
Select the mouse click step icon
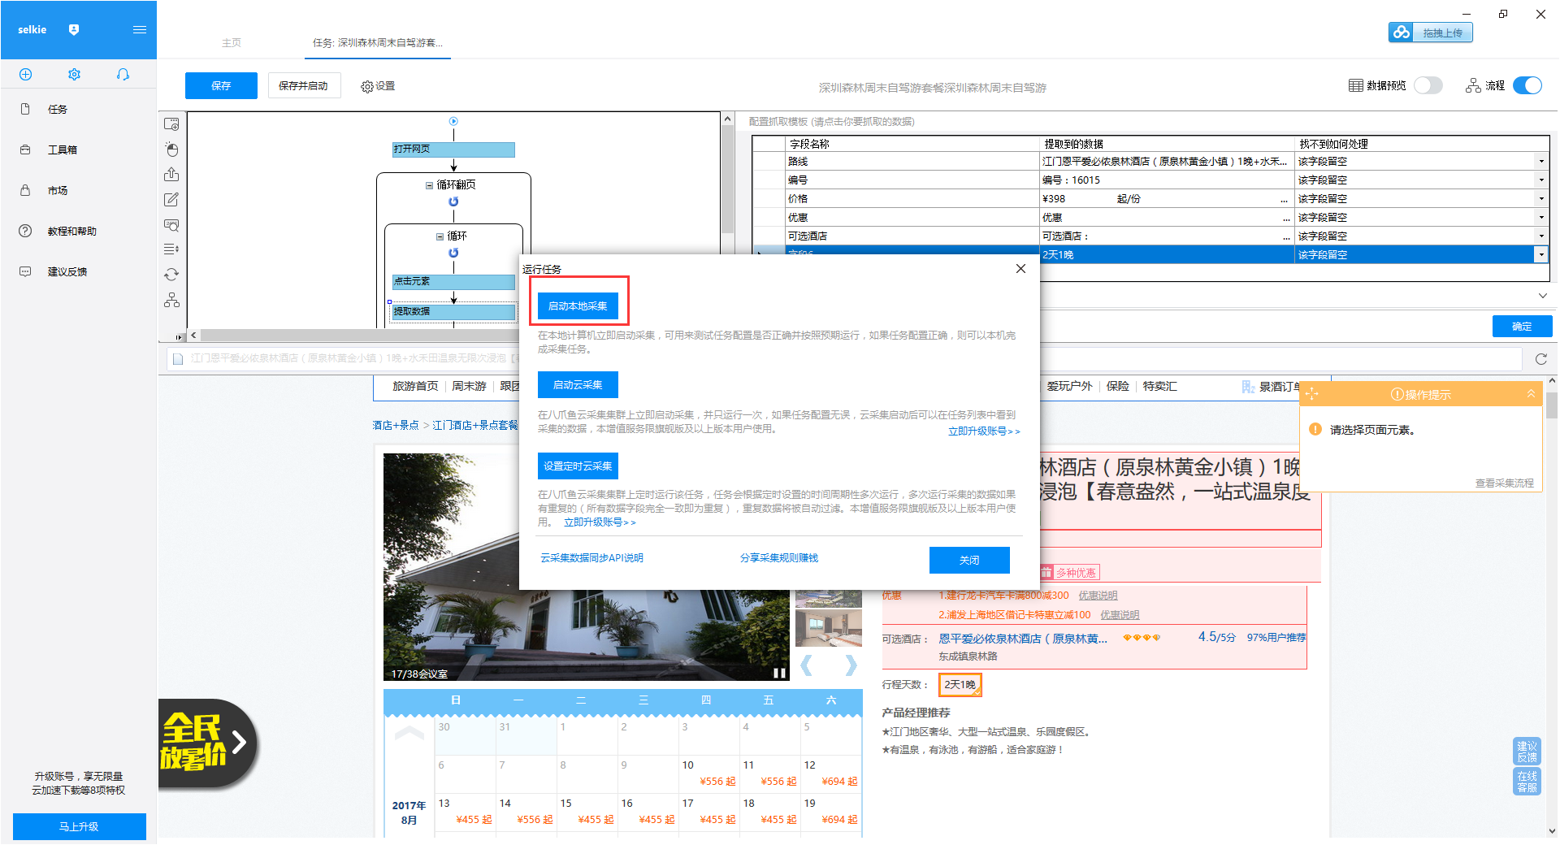point(171,149)
